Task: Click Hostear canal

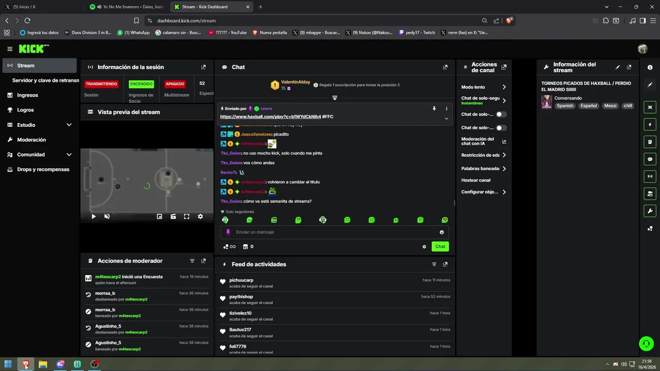Action: point(476,180)
